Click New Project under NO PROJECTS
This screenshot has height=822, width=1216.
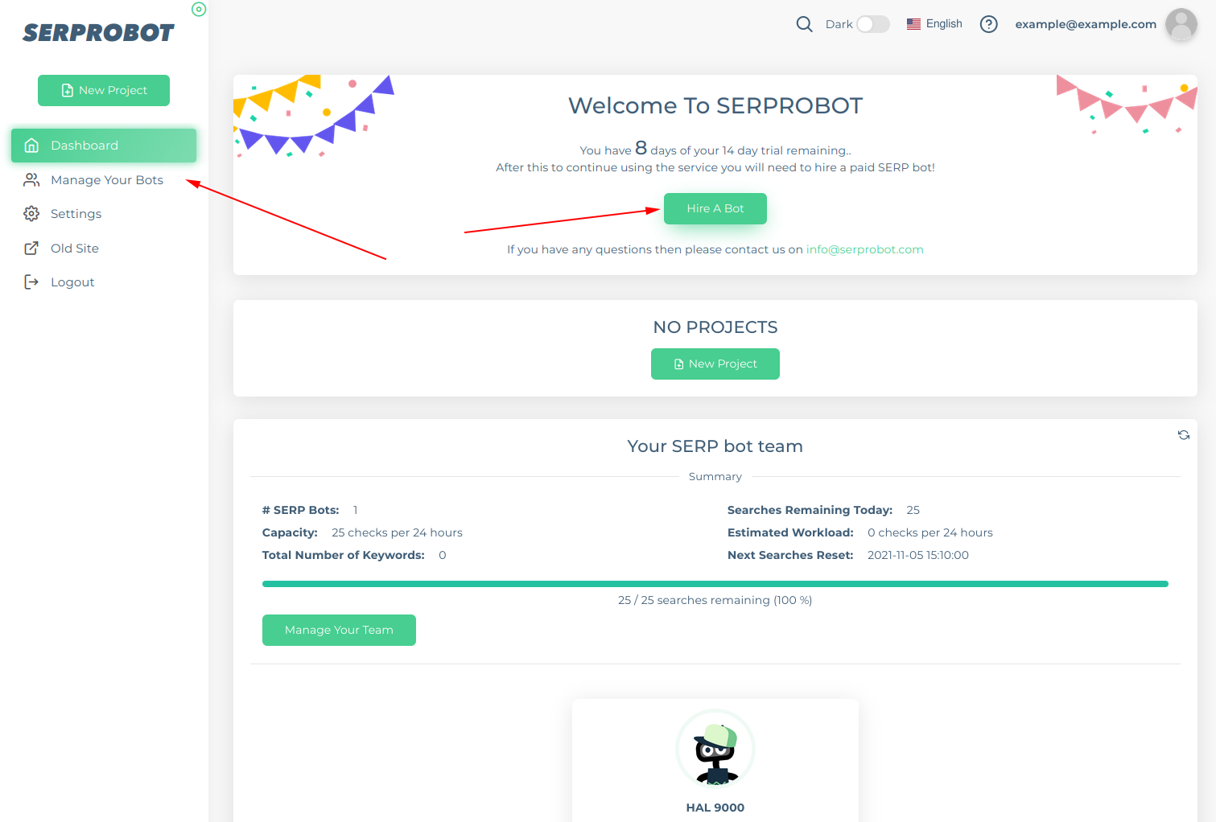[715, 364]
